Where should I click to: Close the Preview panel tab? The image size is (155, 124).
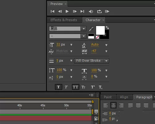point(65,4)
